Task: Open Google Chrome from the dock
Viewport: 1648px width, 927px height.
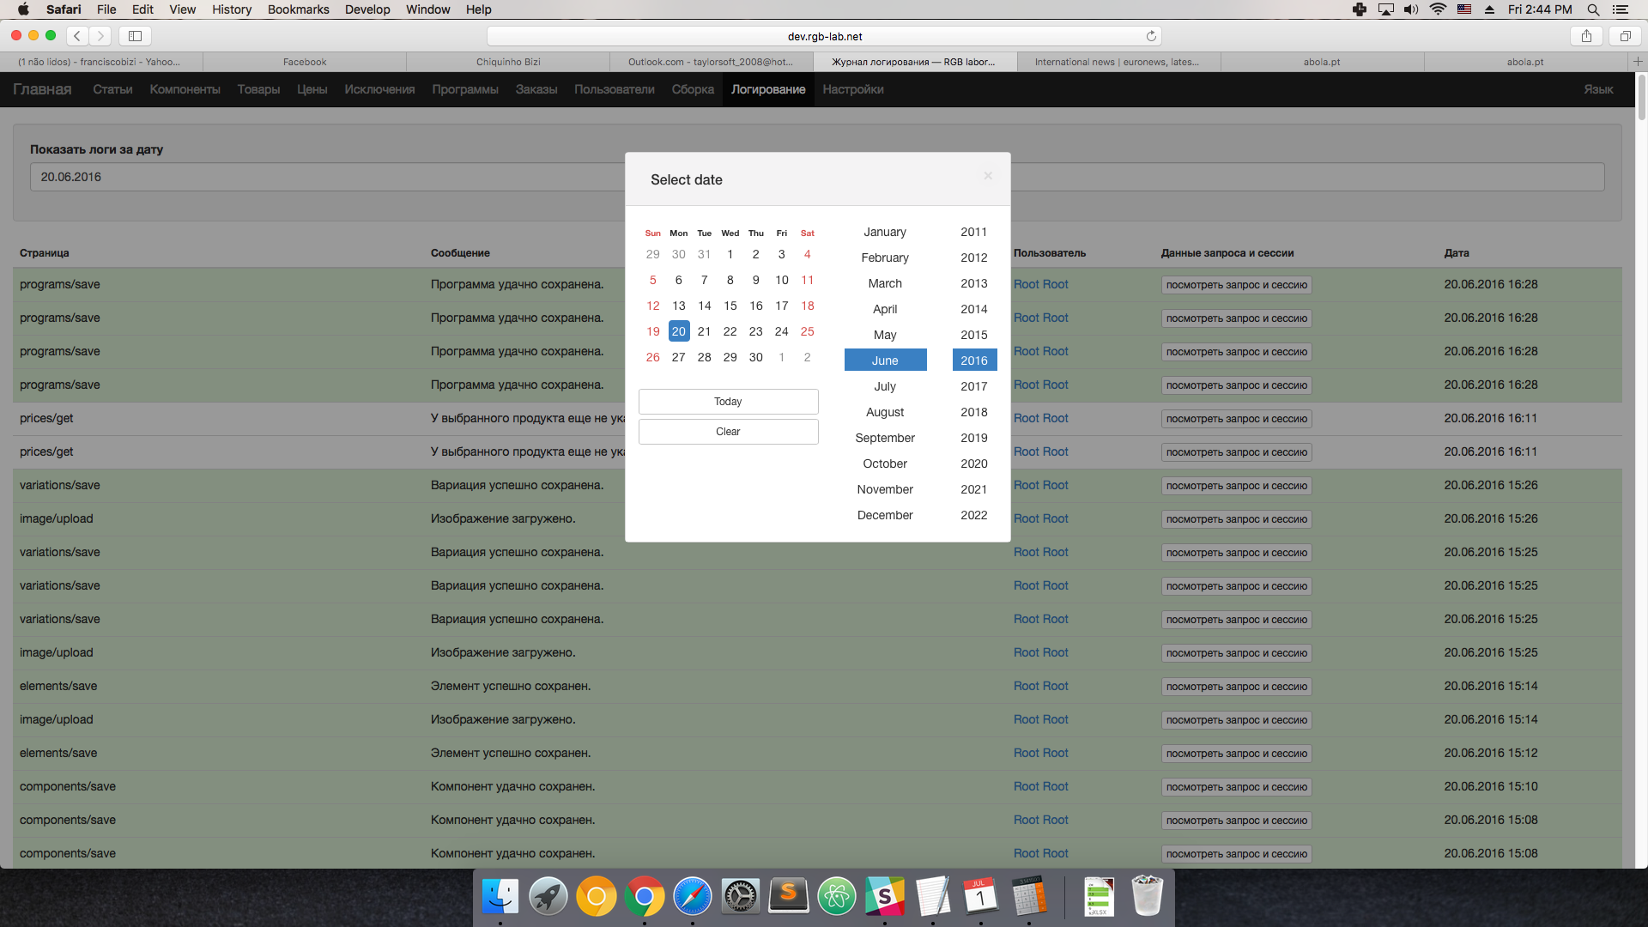Action: coord(644,897)
